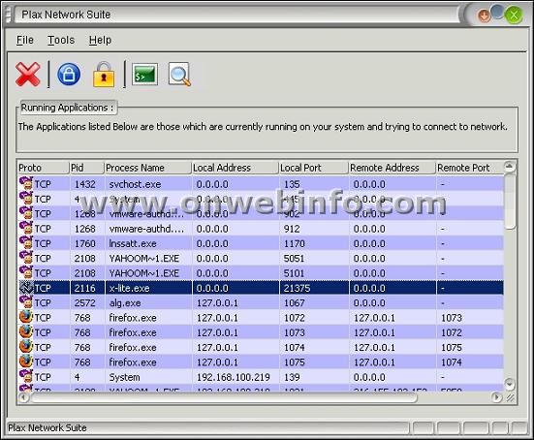Click the yellow padlock toolbar icon

coord(104,75)
